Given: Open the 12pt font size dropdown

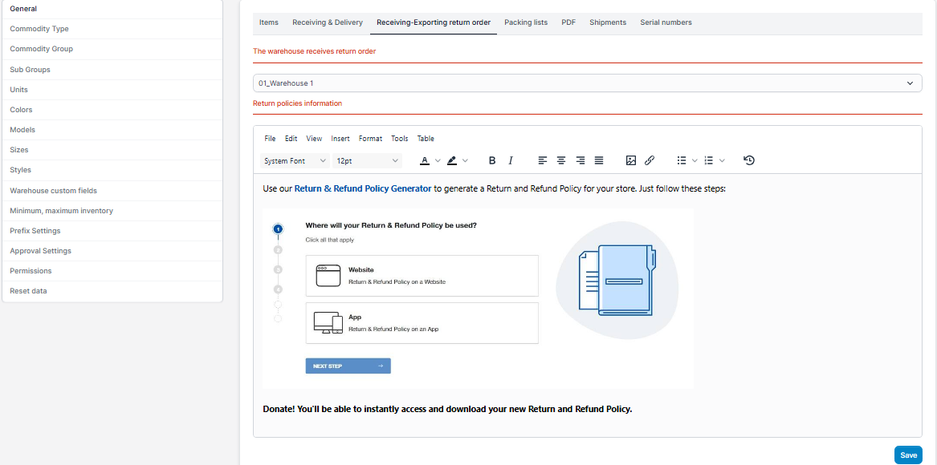Looking at the screenshot, I should coord(367,160).
